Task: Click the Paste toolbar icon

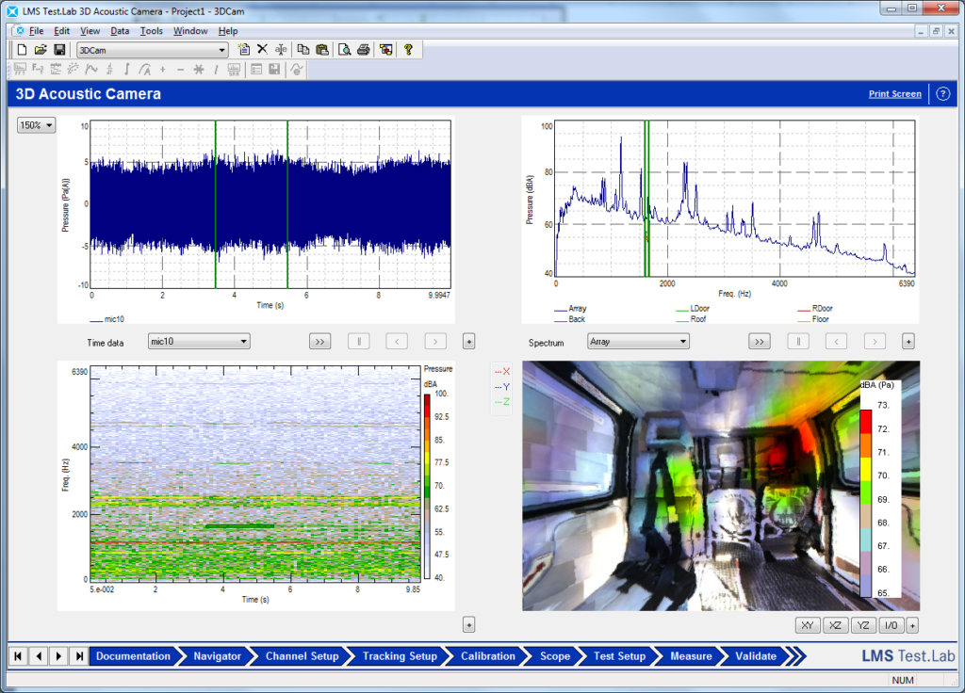Action: click(x=320, y=49)
